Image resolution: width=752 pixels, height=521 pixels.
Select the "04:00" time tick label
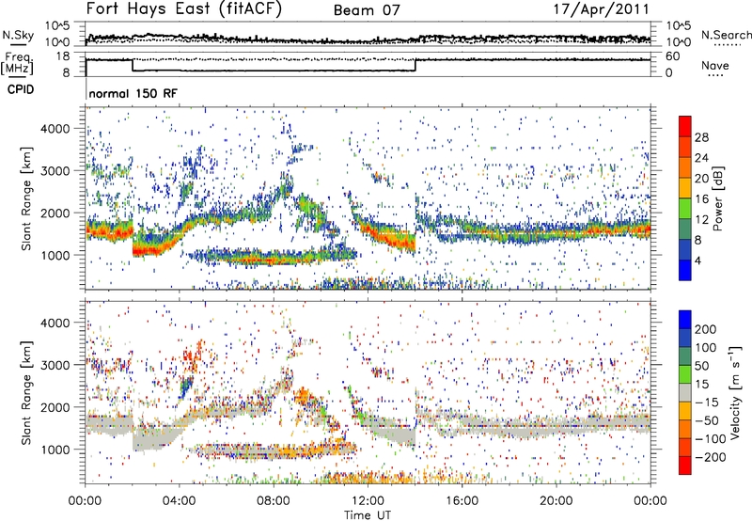click(x=180, y=501)
